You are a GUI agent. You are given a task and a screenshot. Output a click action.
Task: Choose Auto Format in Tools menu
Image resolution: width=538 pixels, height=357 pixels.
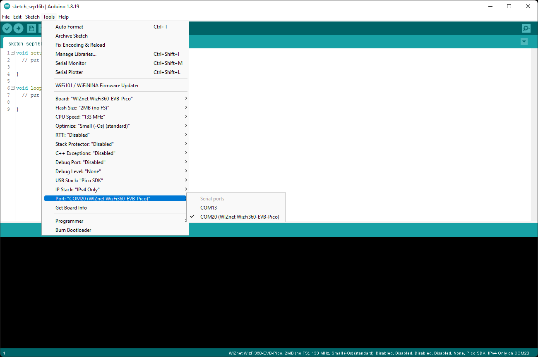[x=115, y=27]
